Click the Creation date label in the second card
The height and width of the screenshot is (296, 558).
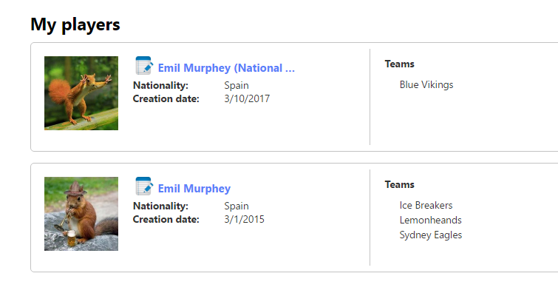[x=166, y=220]
